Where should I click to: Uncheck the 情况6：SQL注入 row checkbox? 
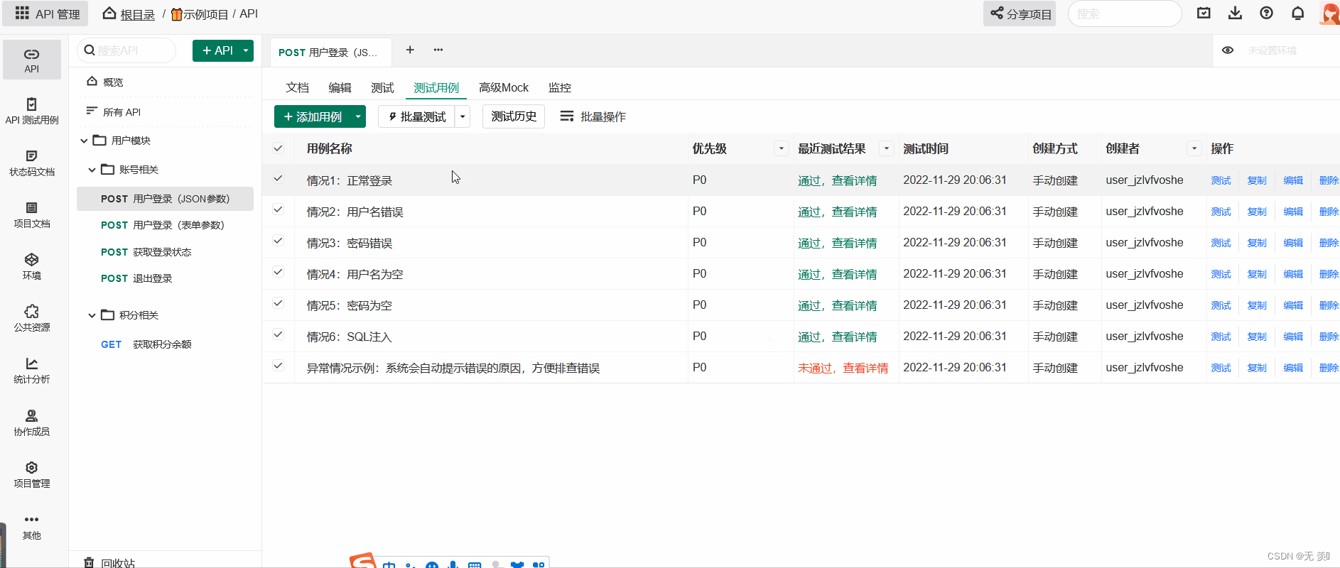[x=278, y=335]
